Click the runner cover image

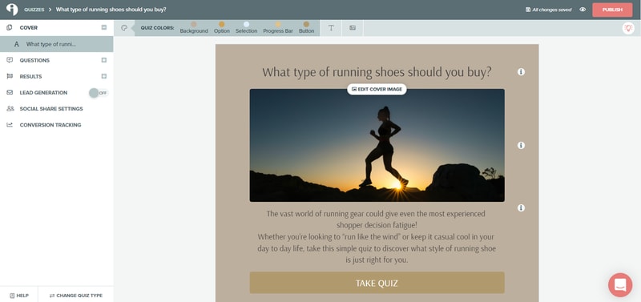[x=377, y=146]
